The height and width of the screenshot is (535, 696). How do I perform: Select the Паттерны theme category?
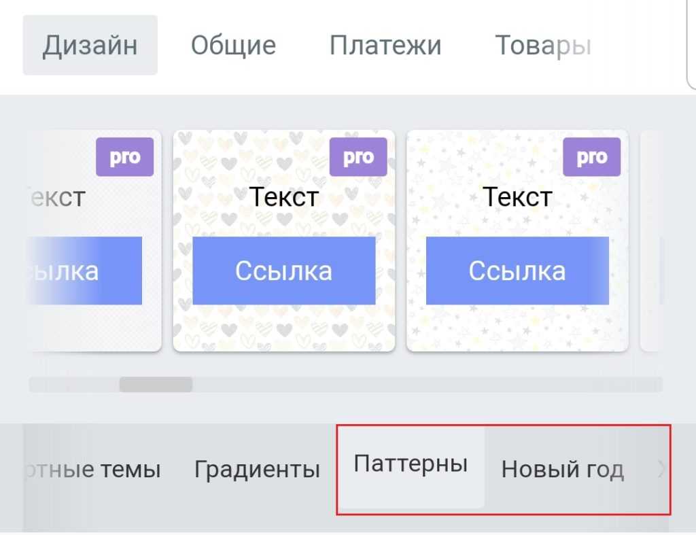(411, 465)
